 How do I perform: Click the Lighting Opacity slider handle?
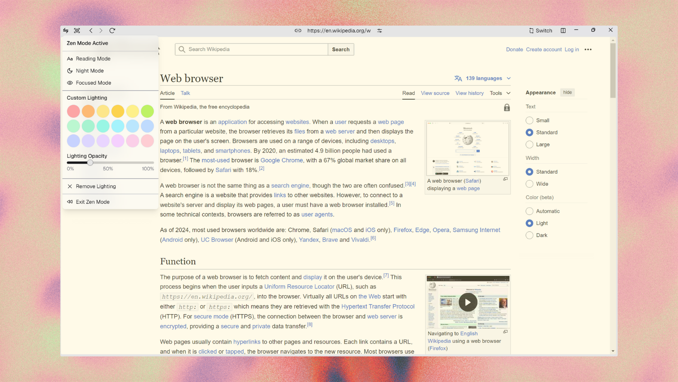[x=90, y=162]
